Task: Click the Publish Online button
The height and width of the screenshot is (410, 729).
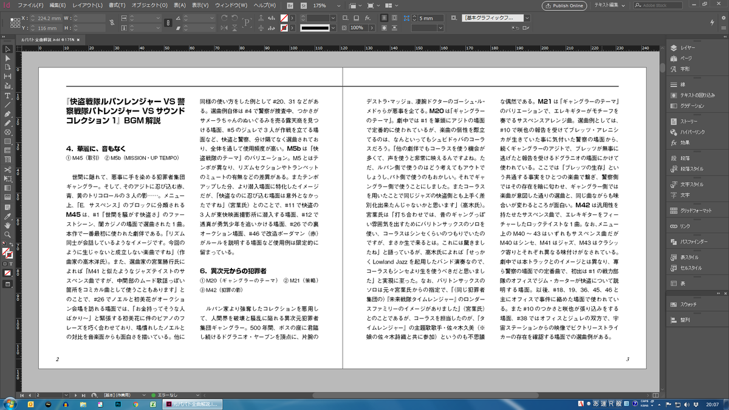Action: pos(563,5)
